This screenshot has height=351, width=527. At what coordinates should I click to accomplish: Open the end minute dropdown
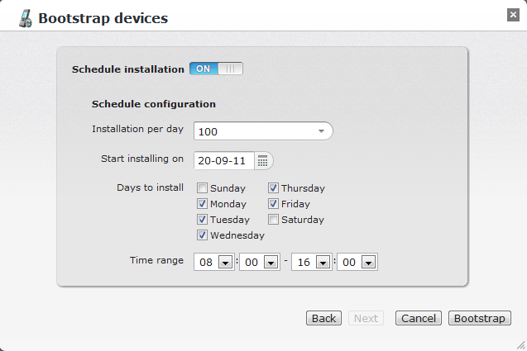pyautogui.click(x=369, y=263)
